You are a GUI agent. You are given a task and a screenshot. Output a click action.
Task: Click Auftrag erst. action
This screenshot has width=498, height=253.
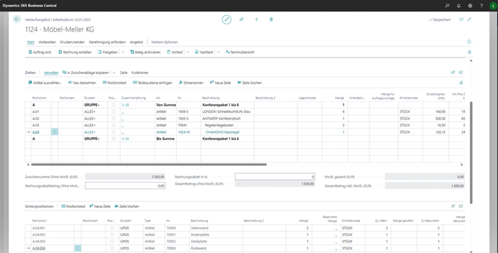click(x=40, y=52)
